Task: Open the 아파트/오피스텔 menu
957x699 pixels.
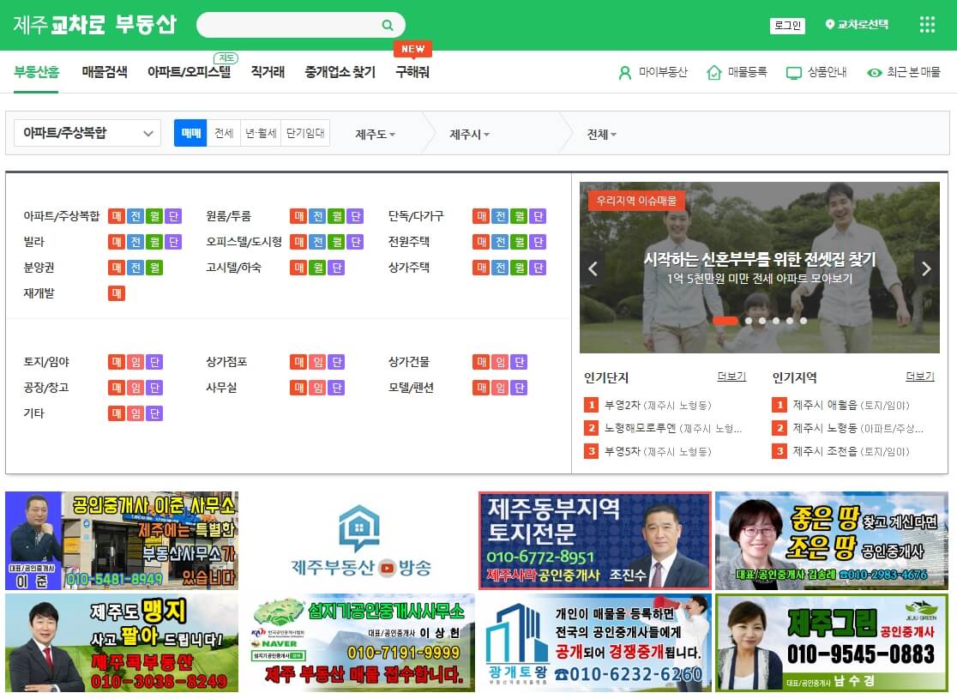Action: click(x=190, y=72)
